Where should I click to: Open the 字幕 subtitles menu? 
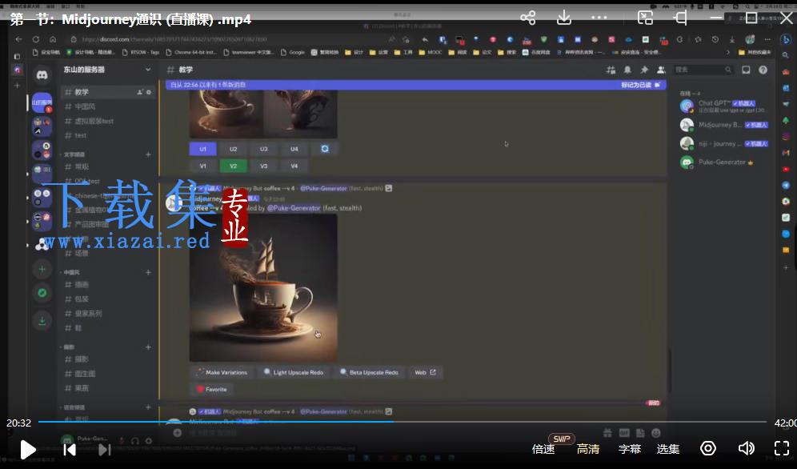click(630, 449)
